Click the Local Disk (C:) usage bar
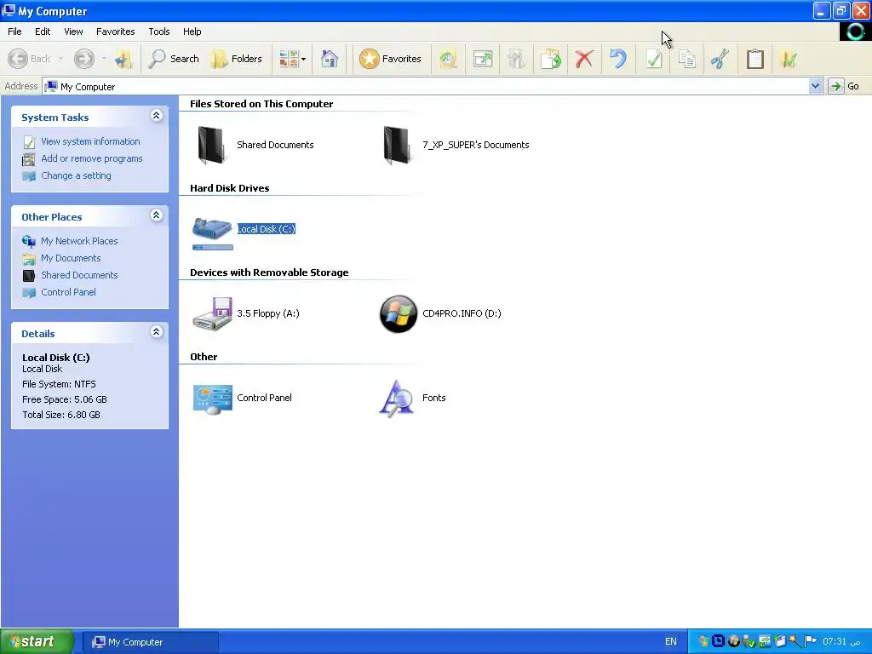 (213, 248)
